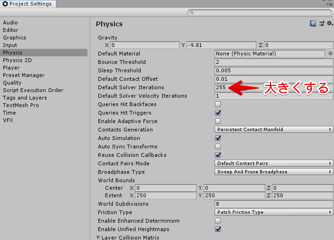
Task: Click World Bounds Center Y field
Action: point(234,188)
